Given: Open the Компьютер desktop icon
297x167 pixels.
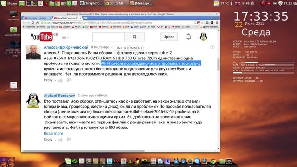Looking at the screenshot, I should [13, 15].
